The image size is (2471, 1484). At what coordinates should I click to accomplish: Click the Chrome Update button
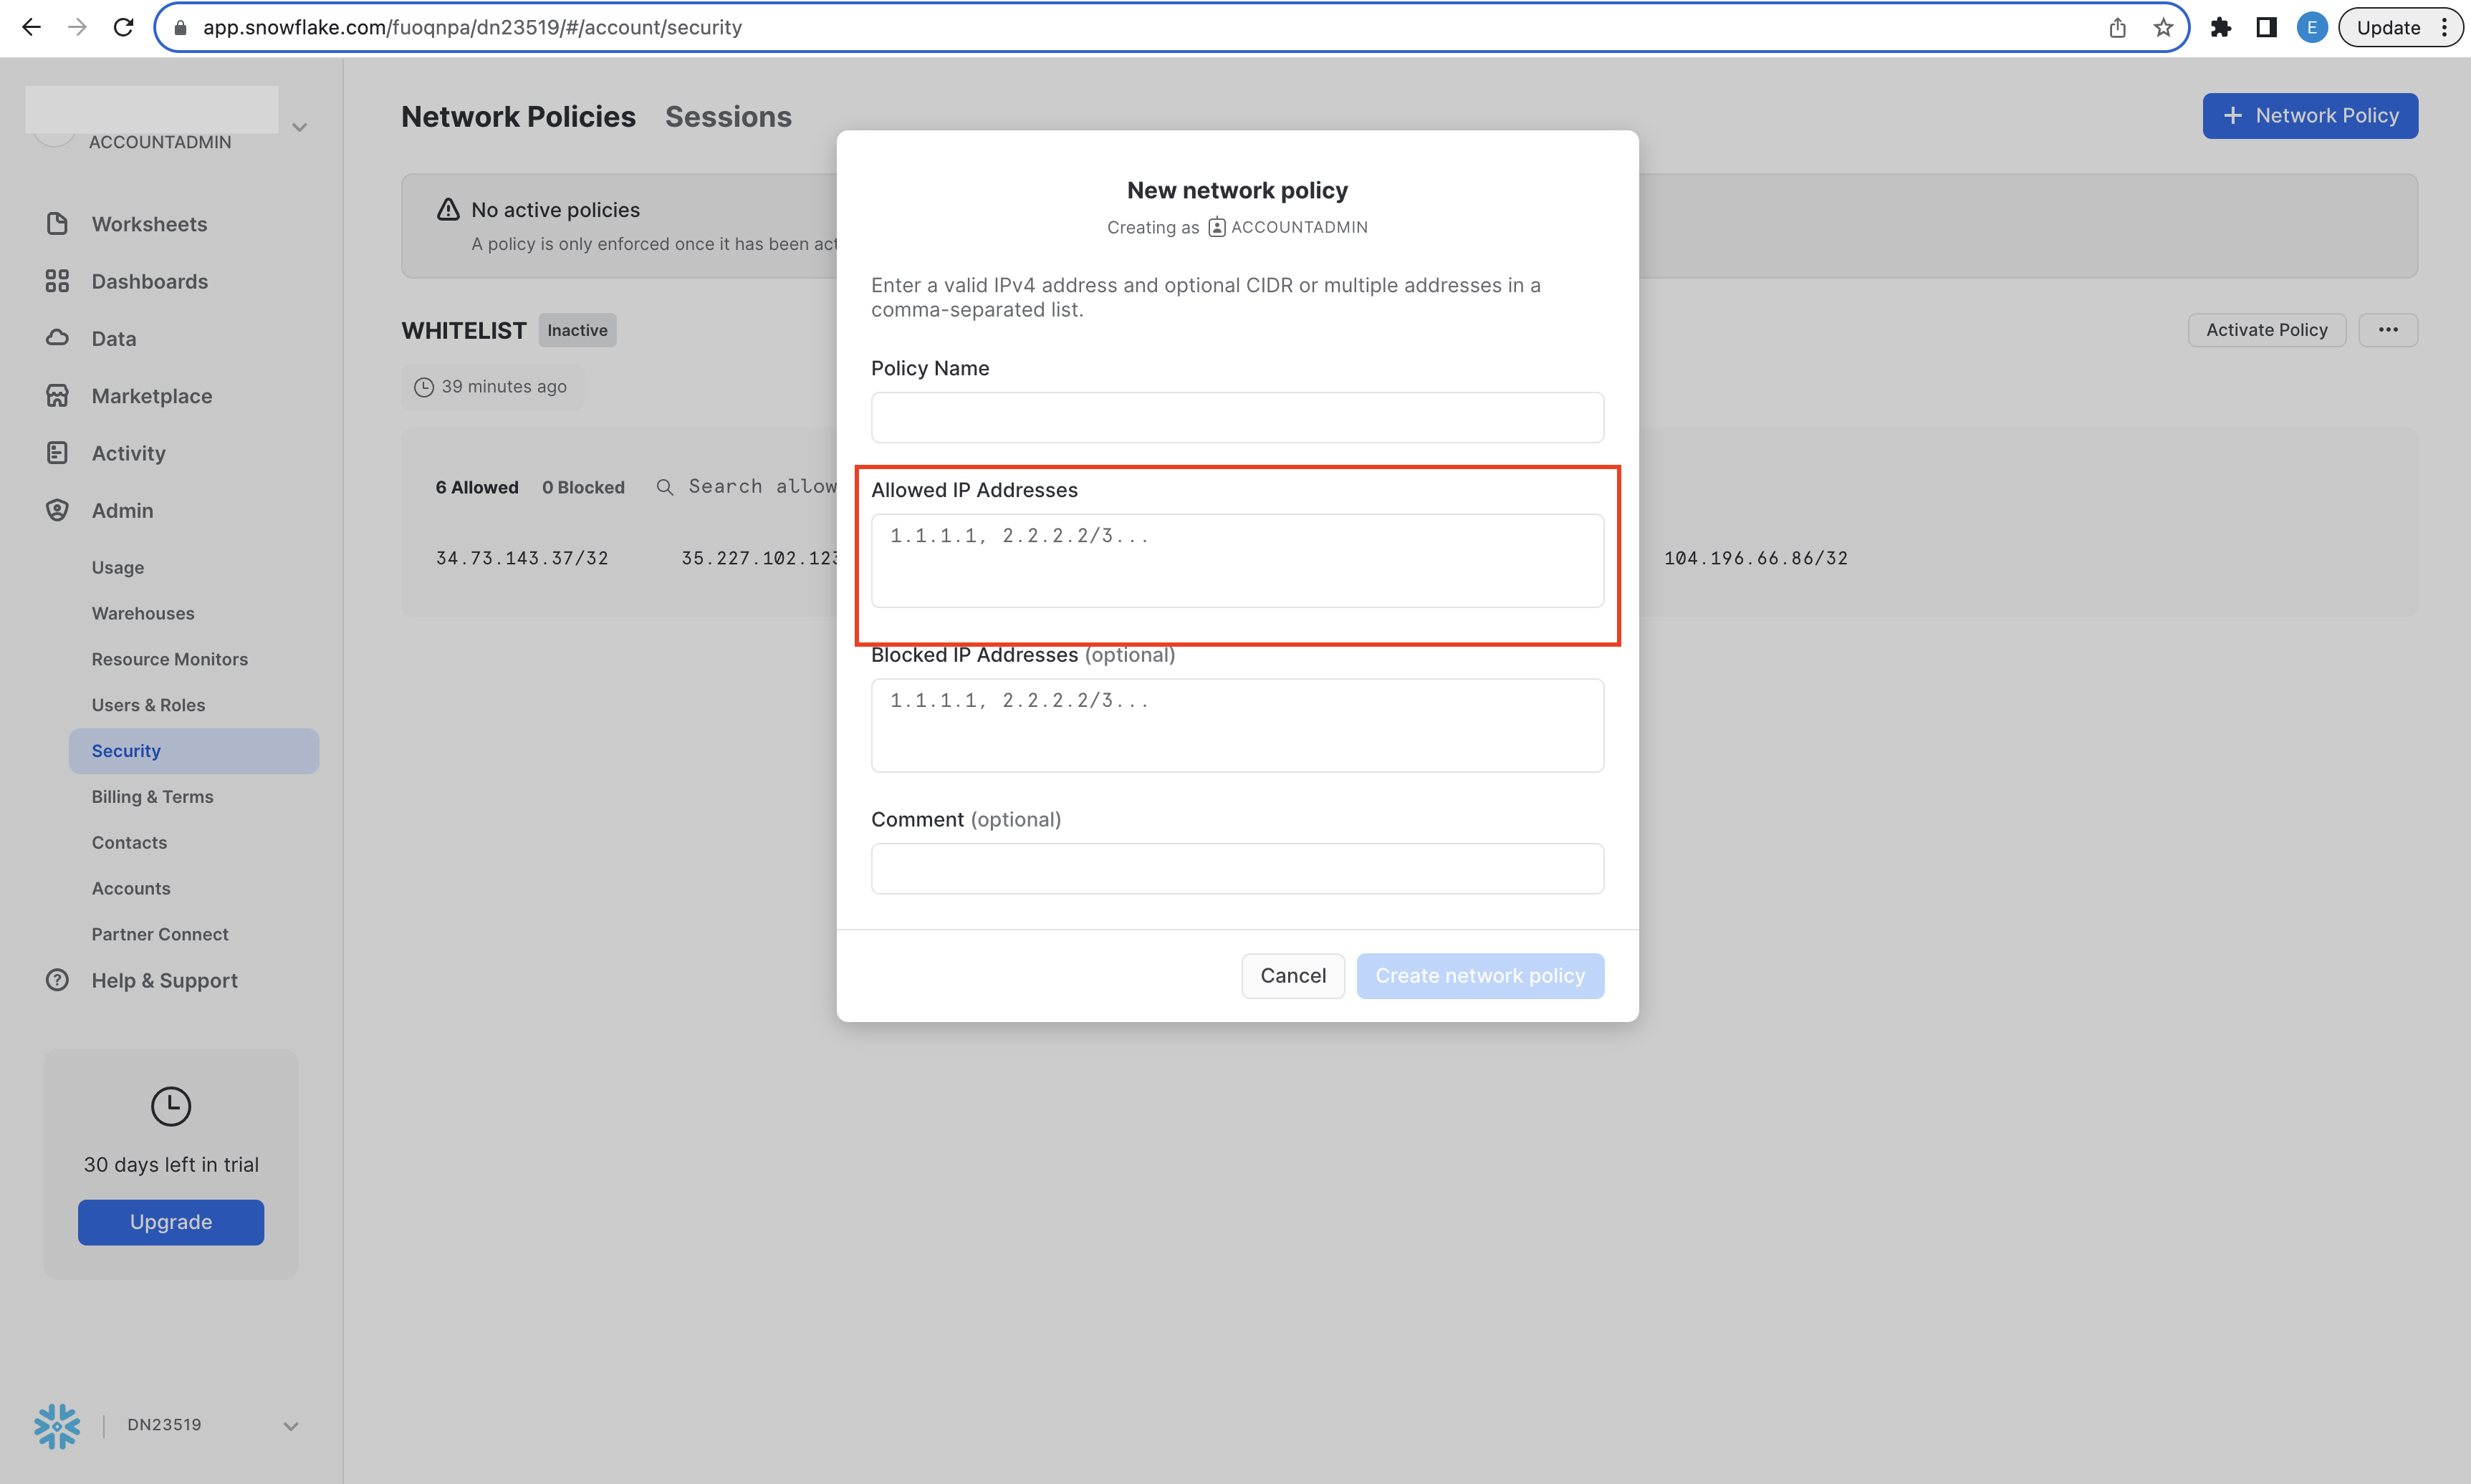pos(2400,27)
